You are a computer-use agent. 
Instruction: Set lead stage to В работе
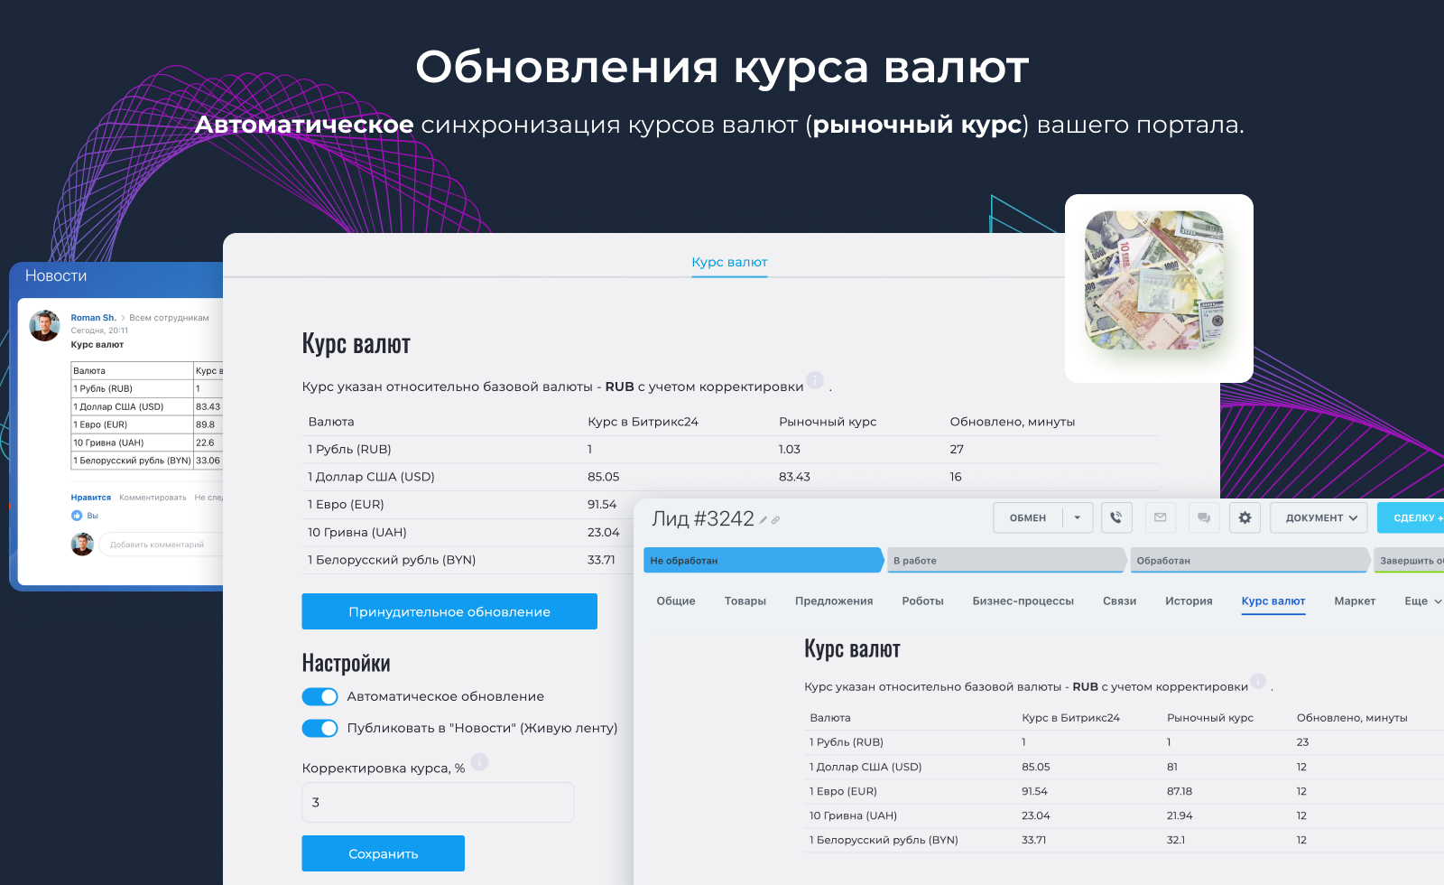point(1007,560)
